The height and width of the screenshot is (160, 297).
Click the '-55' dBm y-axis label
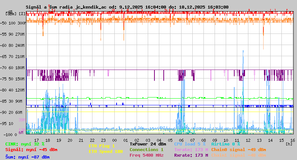pyautogui.click(x=3, y=34)
